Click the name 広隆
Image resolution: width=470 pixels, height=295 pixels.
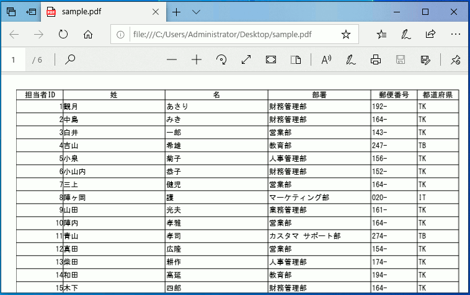coord(174,249)
